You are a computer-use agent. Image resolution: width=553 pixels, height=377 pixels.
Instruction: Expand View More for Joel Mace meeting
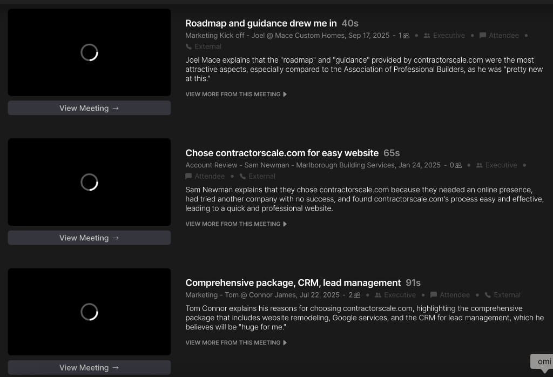[236, 94]
